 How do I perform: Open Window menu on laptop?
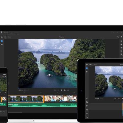14,34
